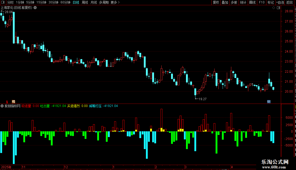
Task: Select the 1分钟 period
Action: point(20,2)
